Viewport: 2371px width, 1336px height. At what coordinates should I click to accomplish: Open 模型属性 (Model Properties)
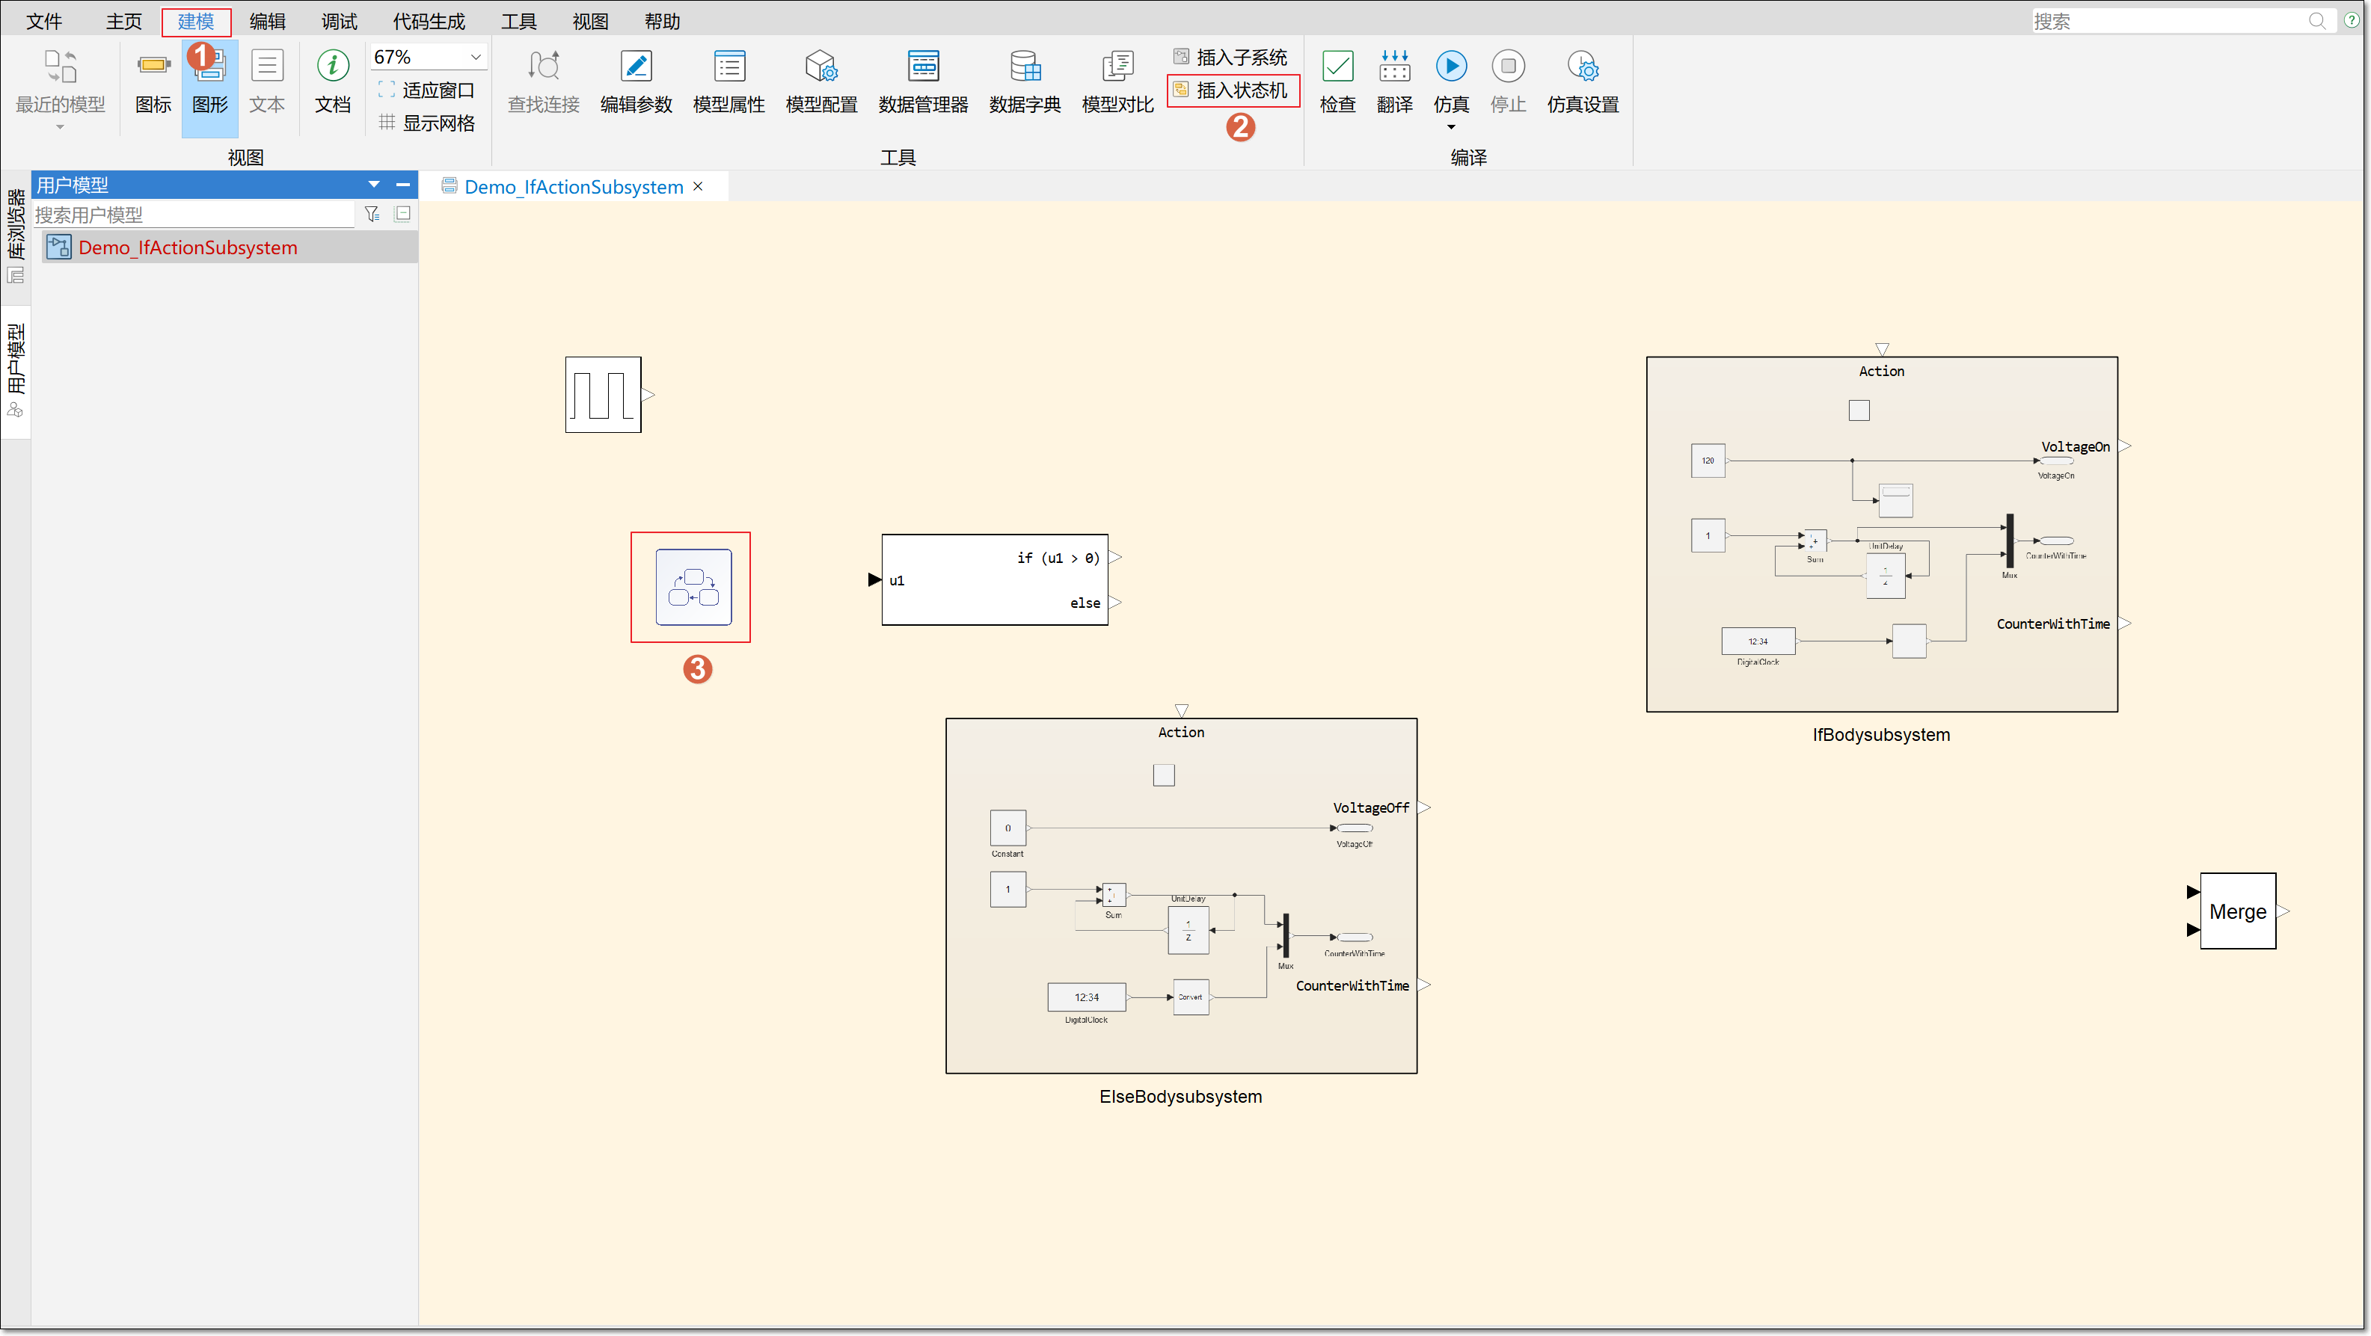pos(728,67)
